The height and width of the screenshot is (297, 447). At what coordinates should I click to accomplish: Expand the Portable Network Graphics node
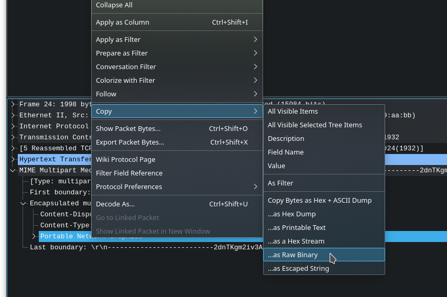(34, 236)
